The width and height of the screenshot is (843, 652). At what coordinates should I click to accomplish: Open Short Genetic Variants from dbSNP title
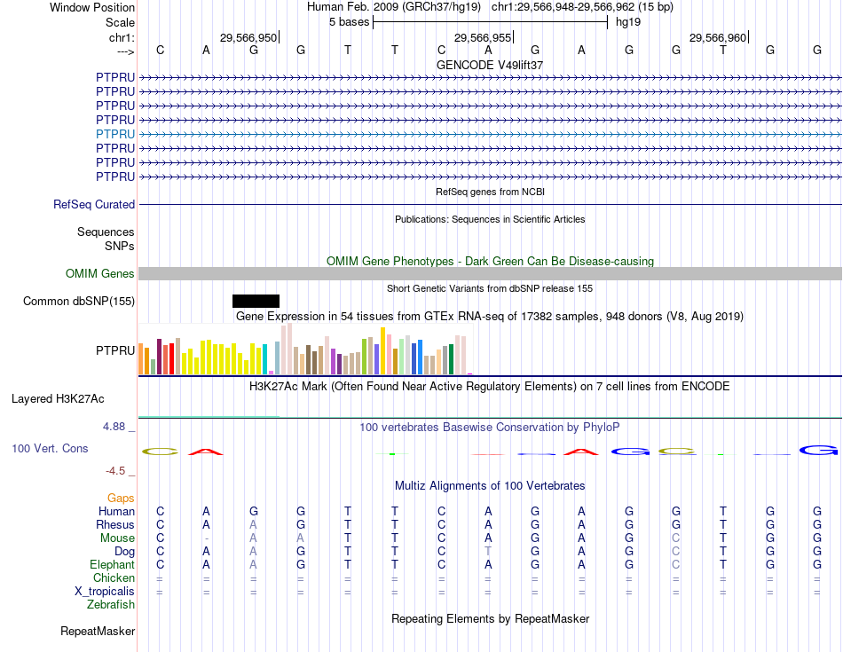click(490, 288)
